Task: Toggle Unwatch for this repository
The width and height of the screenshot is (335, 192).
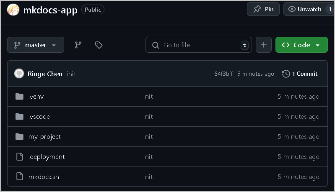Action: (x=305, y=9)
